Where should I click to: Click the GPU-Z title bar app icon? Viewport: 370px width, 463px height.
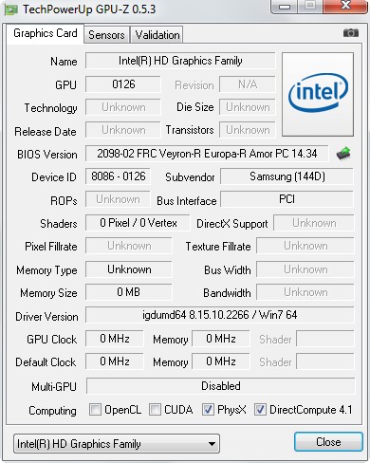click(x=11, y=9)
